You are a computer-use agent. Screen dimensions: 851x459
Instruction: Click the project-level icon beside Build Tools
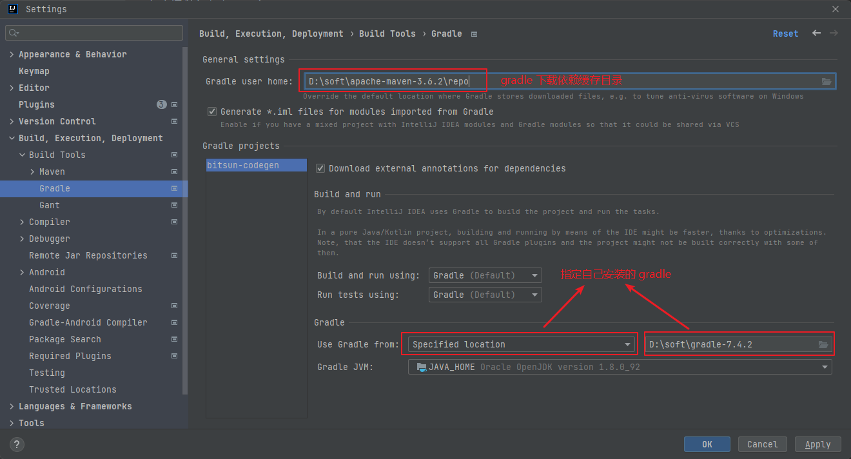tap(174, 155)
